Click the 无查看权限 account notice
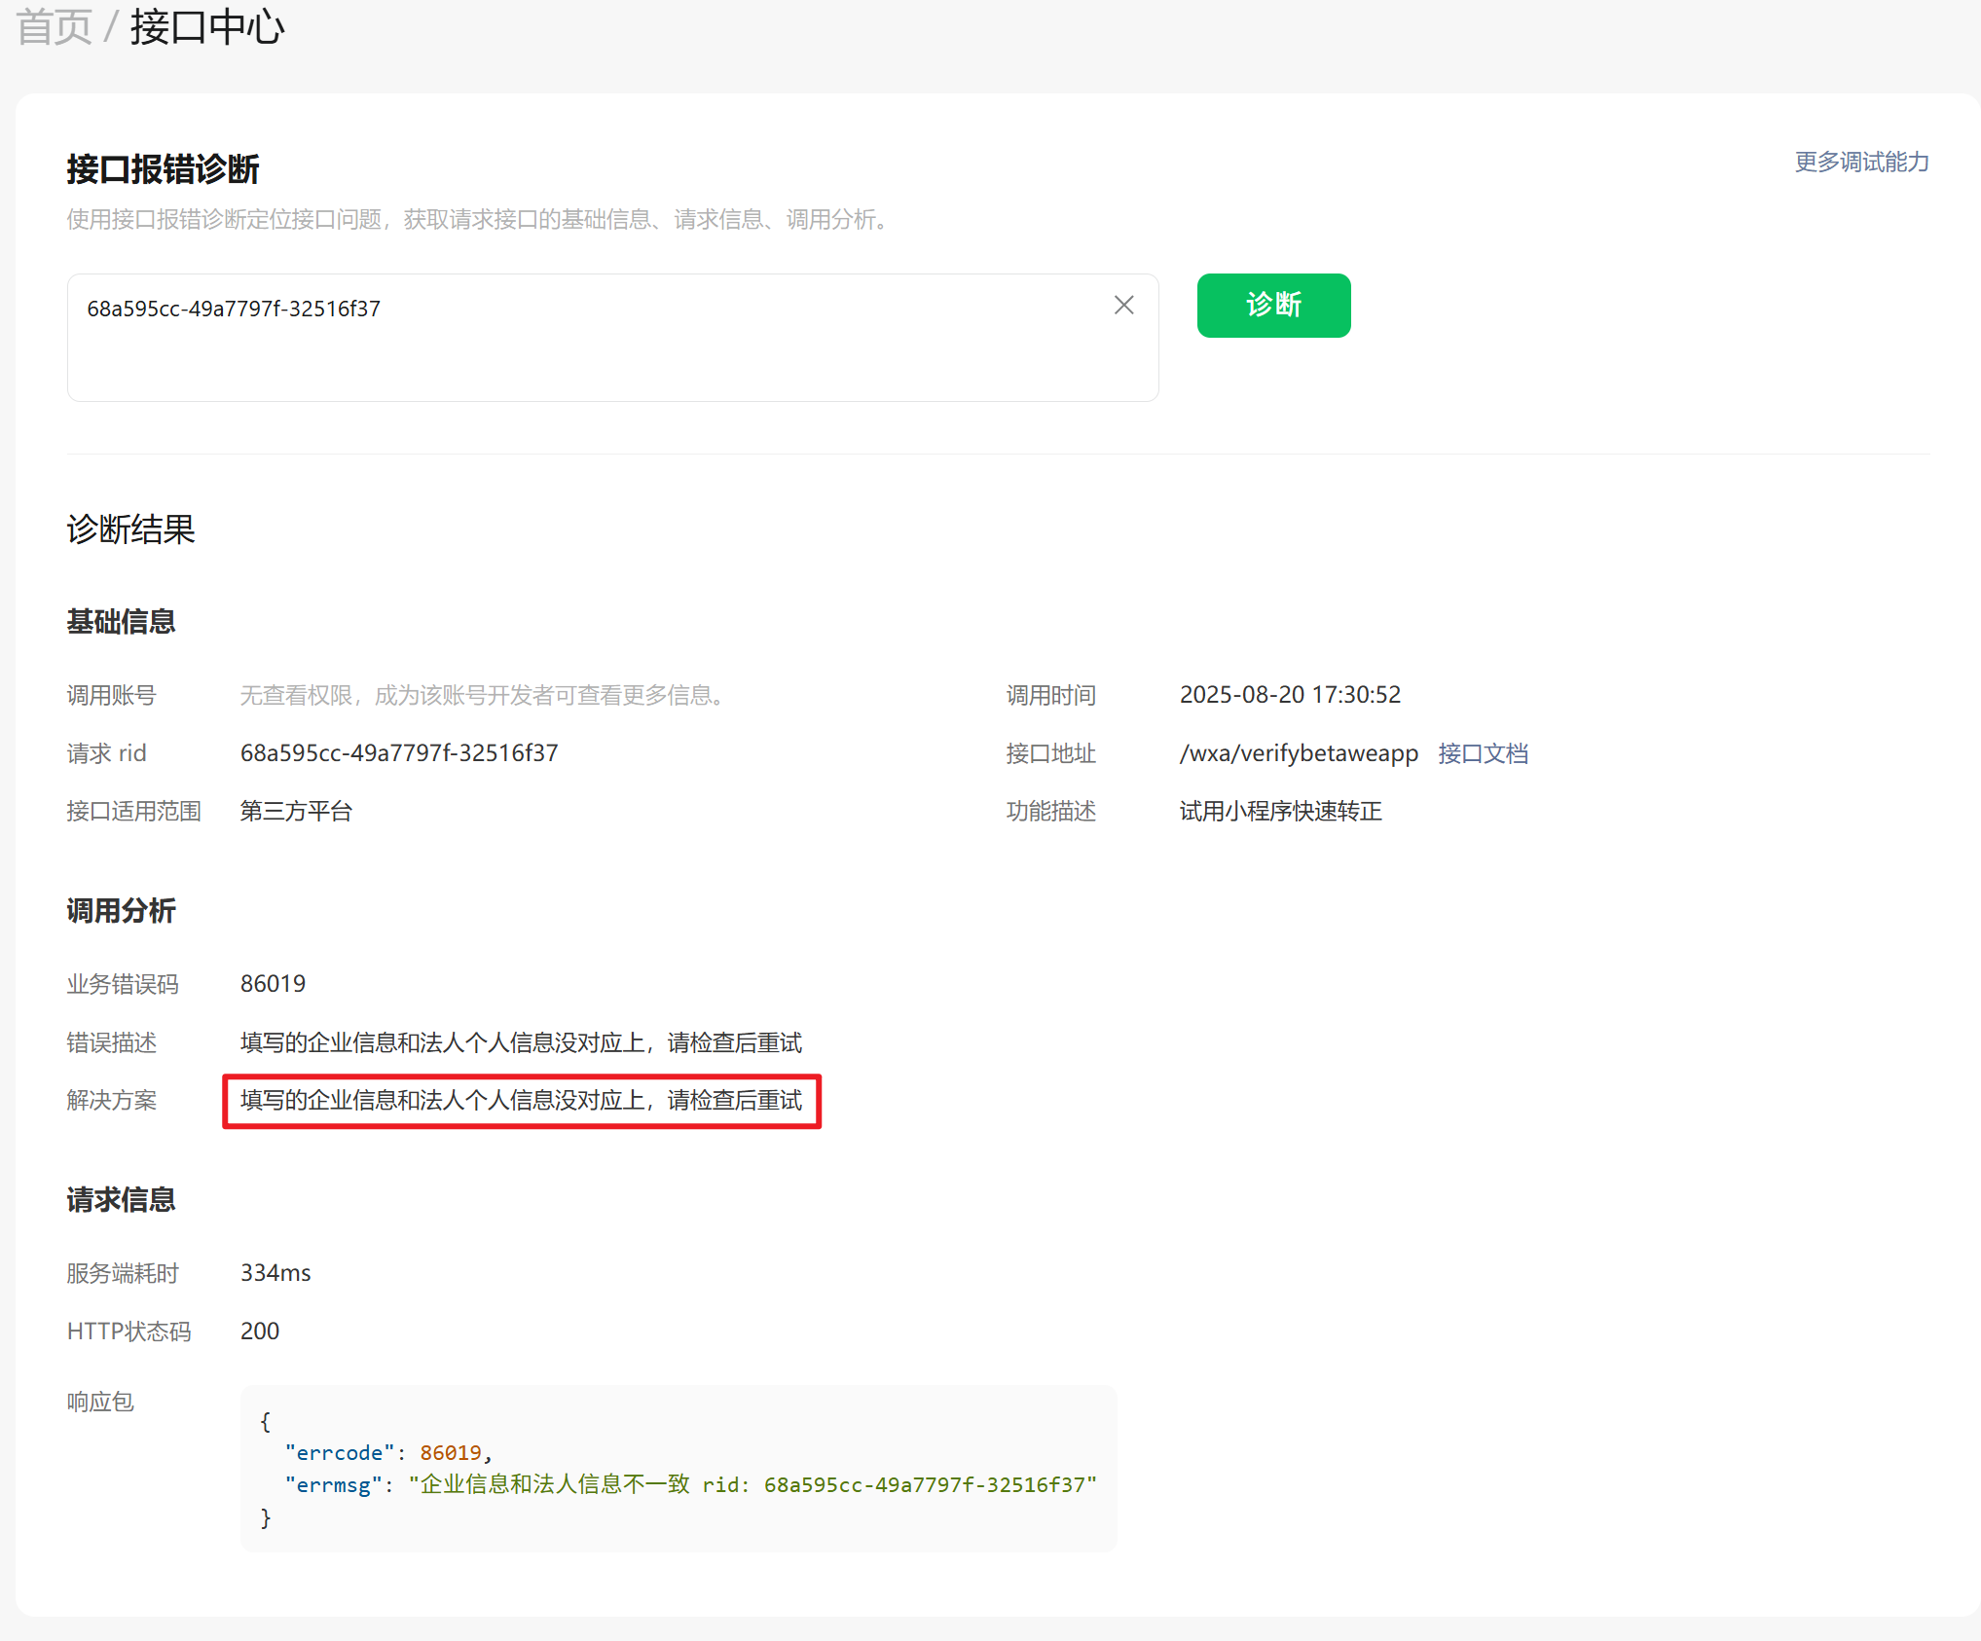The image size is (1981, 1641). (484, 695)
